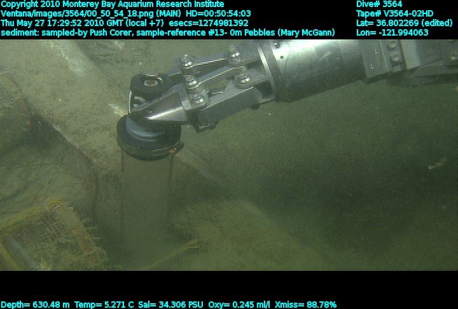This screenshot has width=458, height=309.
Task: Click the 'Temp= 5.271 C' reading
Action: [104, 305]
